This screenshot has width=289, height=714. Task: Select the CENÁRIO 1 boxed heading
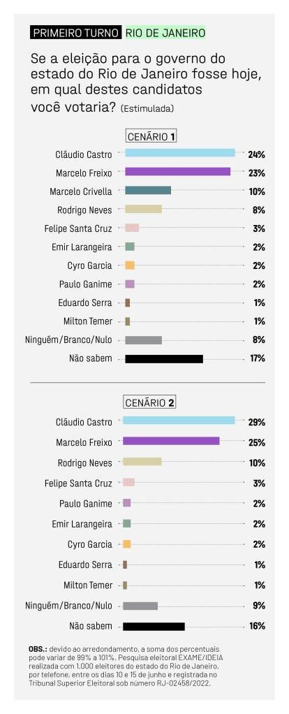point(151,137)
